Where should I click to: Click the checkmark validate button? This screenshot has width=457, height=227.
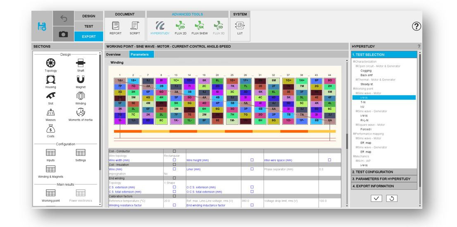tap(376, 198)
